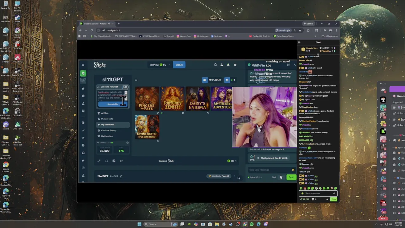
Task: Favorite Divine Battle with its heart
Action: 158,141
